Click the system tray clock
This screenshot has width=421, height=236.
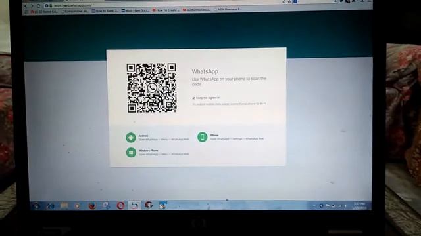point(360,206)
